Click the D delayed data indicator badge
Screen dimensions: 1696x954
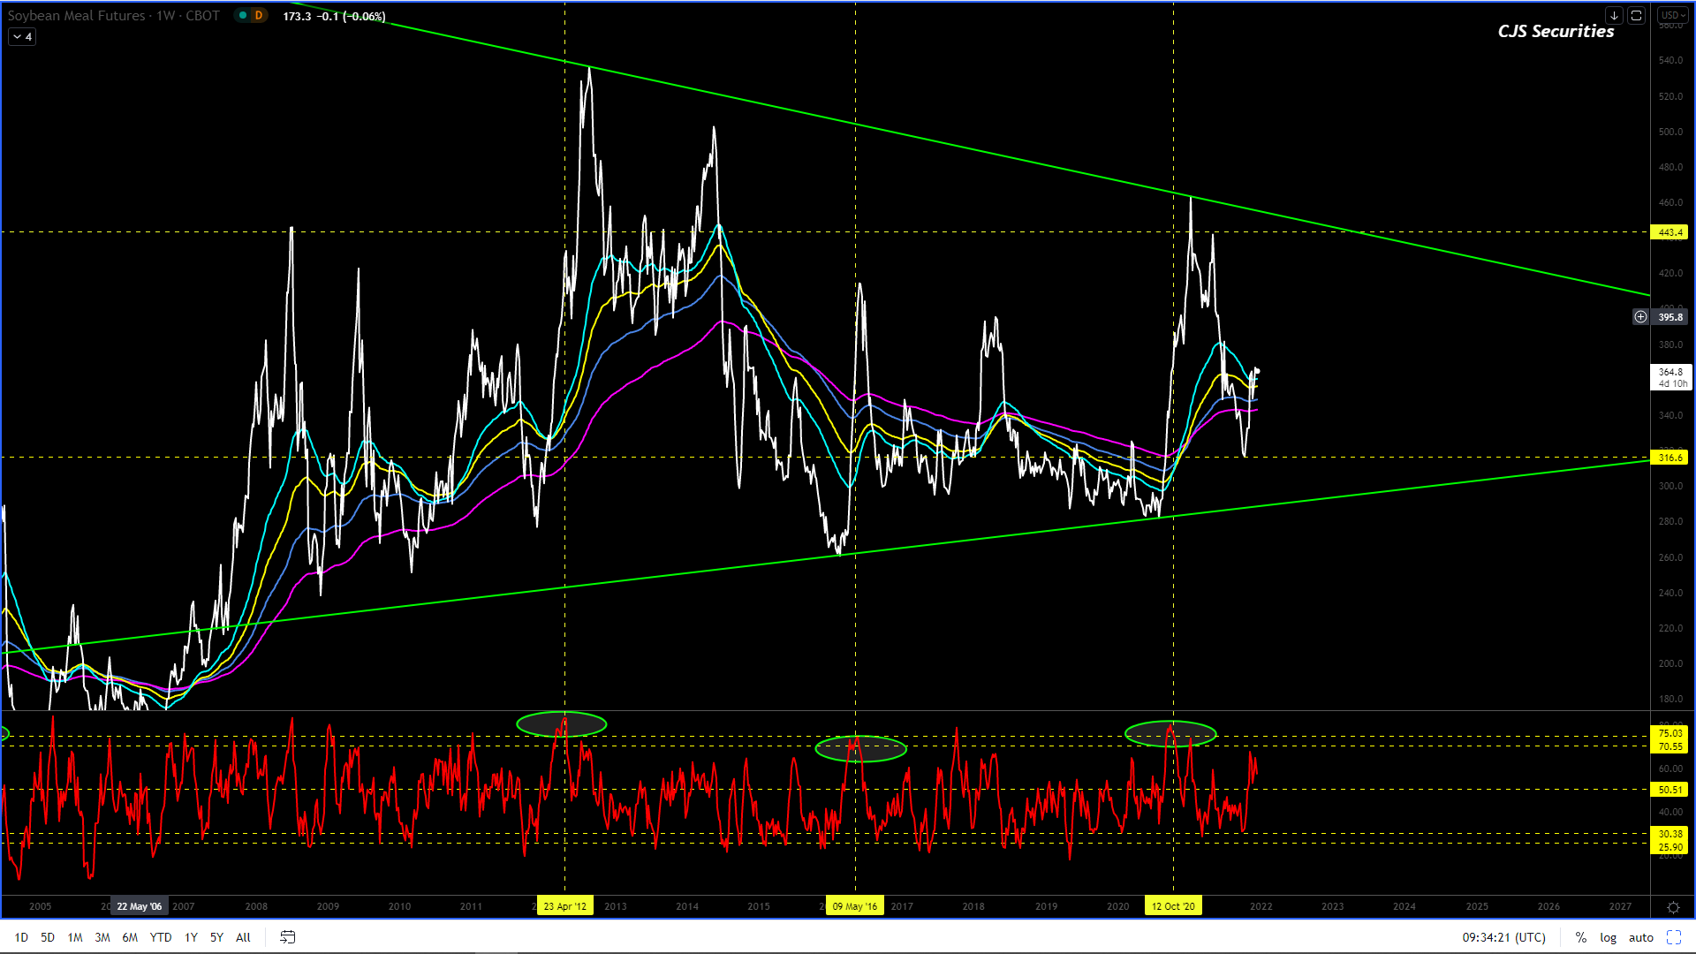point(259,16)
